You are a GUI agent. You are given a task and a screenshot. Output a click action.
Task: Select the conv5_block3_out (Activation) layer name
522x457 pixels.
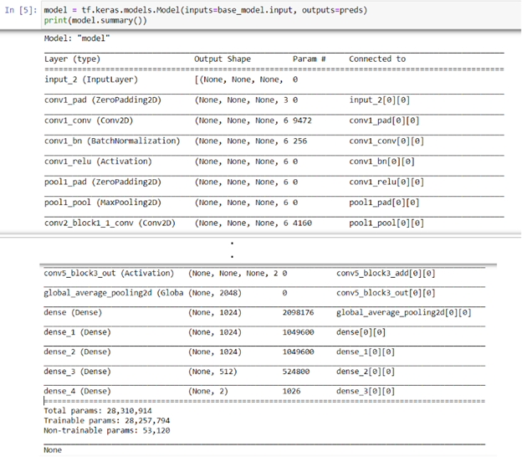[109, 274]
